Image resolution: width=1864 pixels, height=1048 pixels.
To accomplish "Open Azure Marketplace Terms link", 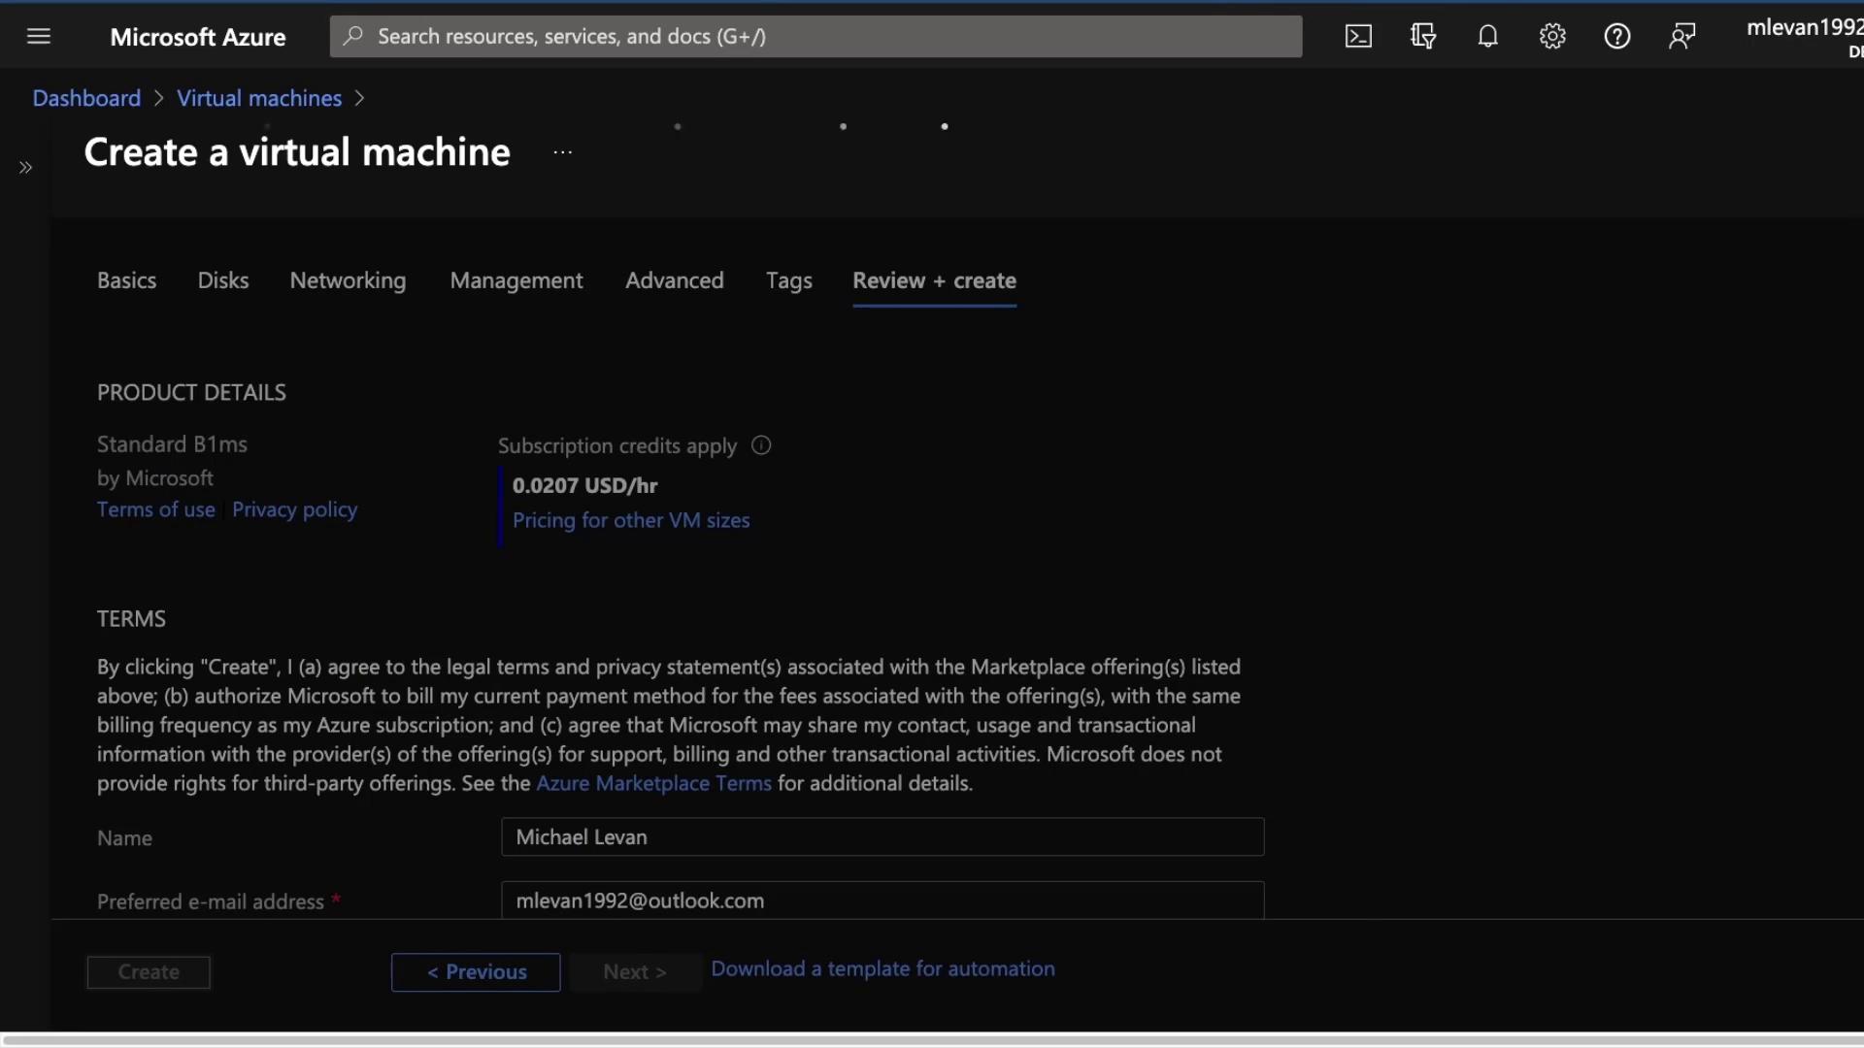I will tap(653, 783).
